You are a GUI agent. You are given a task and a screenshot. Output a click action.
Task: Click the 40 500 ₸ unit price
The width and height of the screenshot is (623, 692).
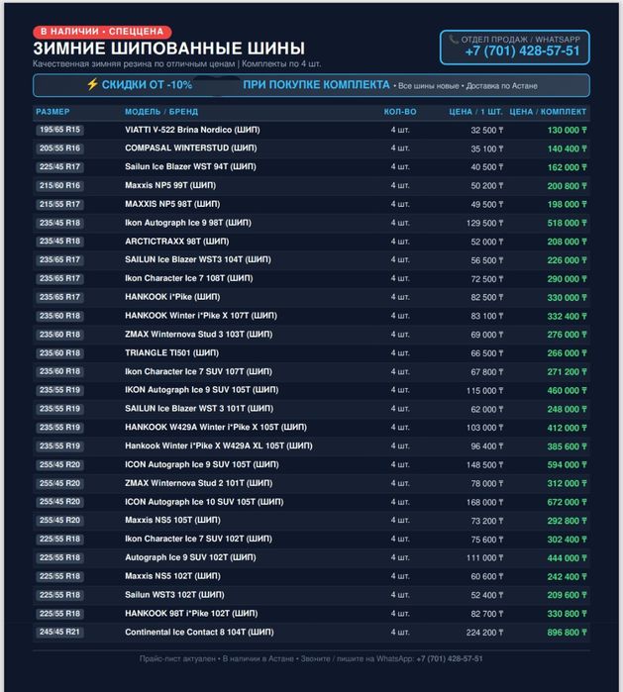point(486,167)
